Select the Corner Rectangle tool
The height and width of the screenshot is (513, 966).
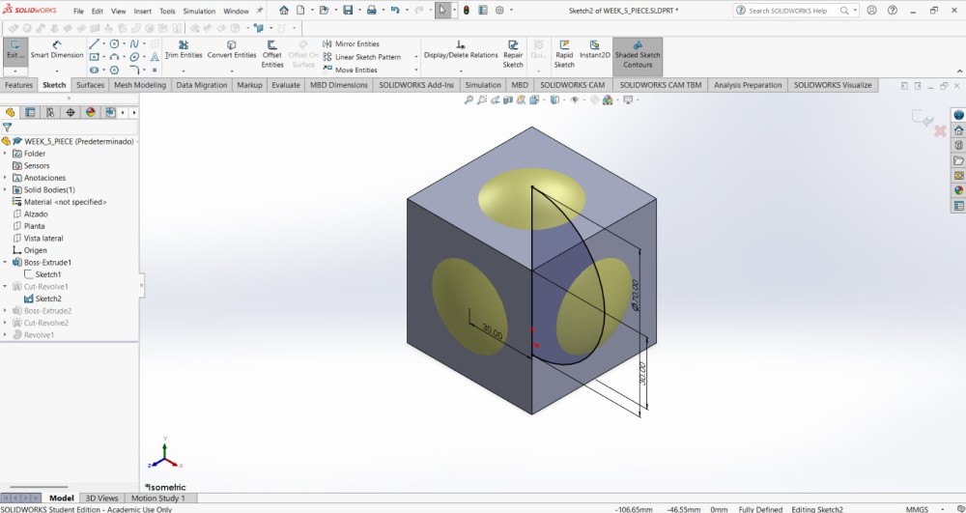[x=94, y=57]
